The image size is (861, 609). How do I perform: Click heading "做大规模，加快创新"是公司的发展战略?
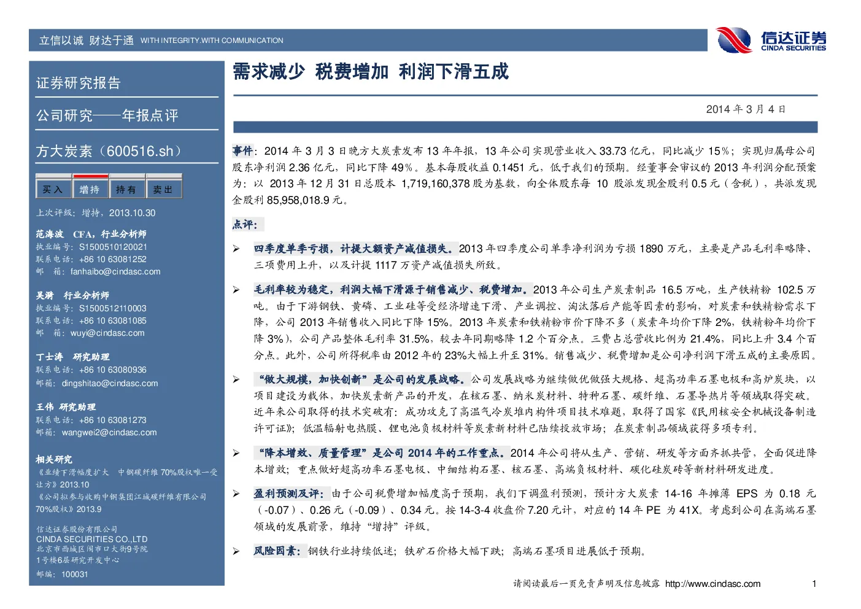pyautogui.click(x=362, y=379)
